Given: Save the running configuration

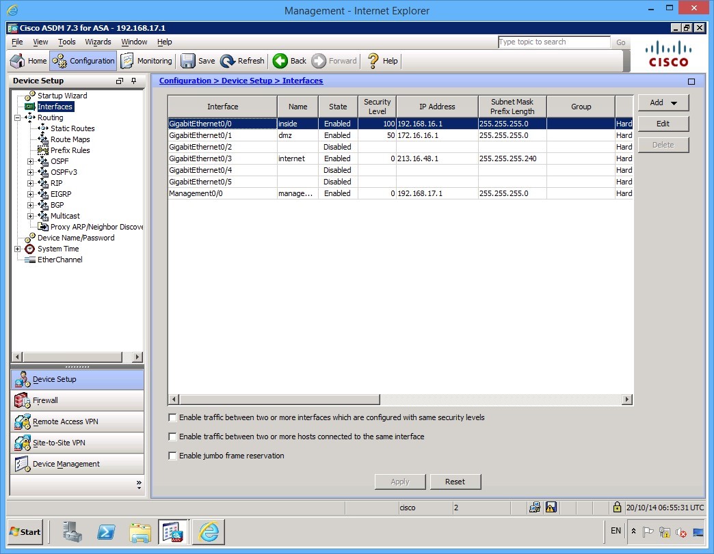Looking at the screenshot, I should click(x=198, y=61).
